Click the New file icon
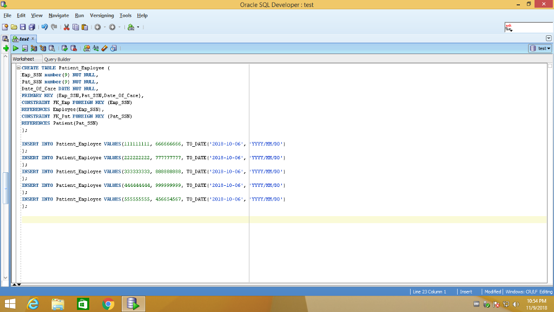 (5, 27)
